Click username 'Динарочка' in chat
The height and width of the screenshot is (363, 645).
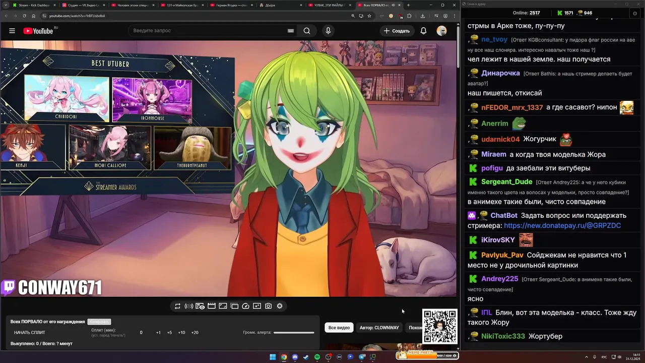pyautogui.click(x=500, y=73)
